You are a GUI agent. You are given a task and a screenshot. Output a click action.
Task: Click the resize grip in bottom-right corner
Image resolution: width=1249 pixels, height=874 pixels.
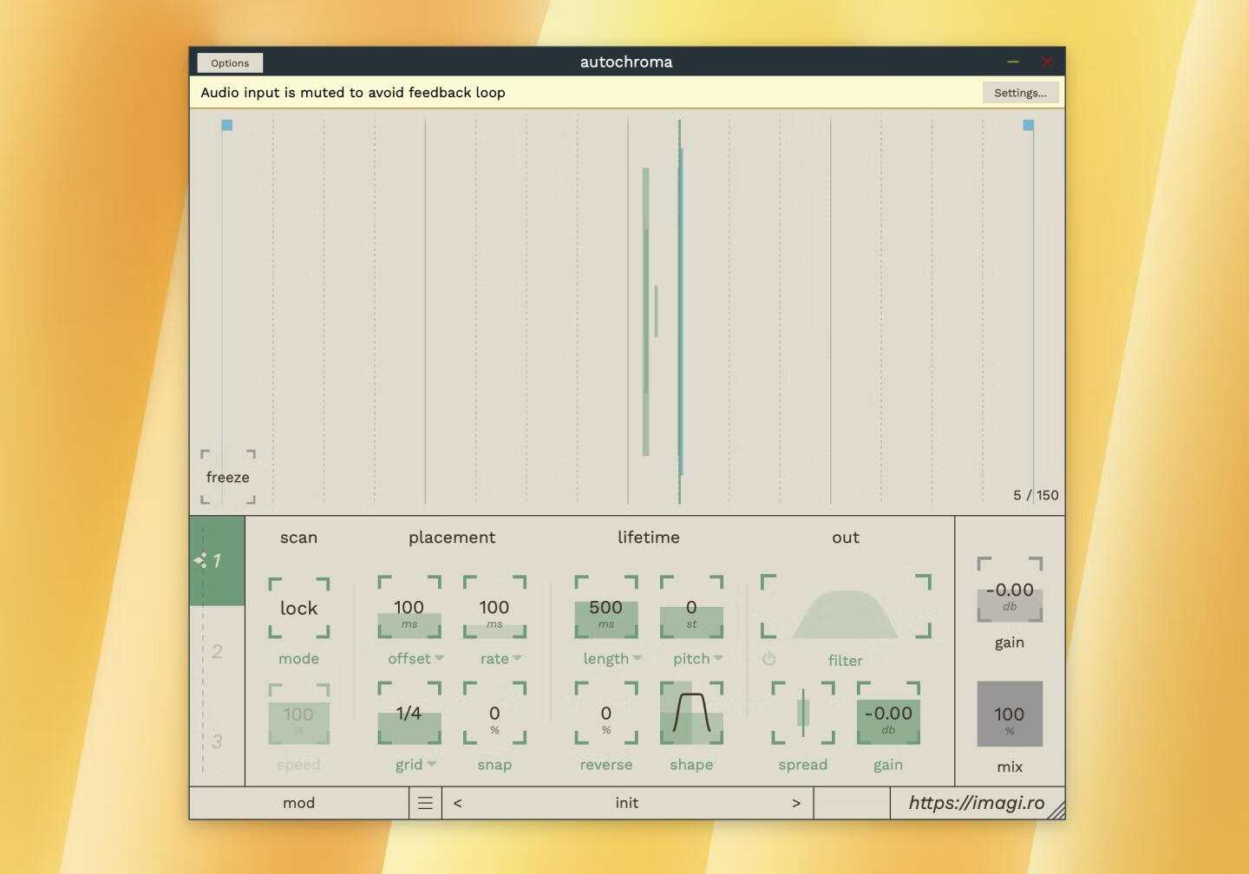click(x=1056, y=810)
